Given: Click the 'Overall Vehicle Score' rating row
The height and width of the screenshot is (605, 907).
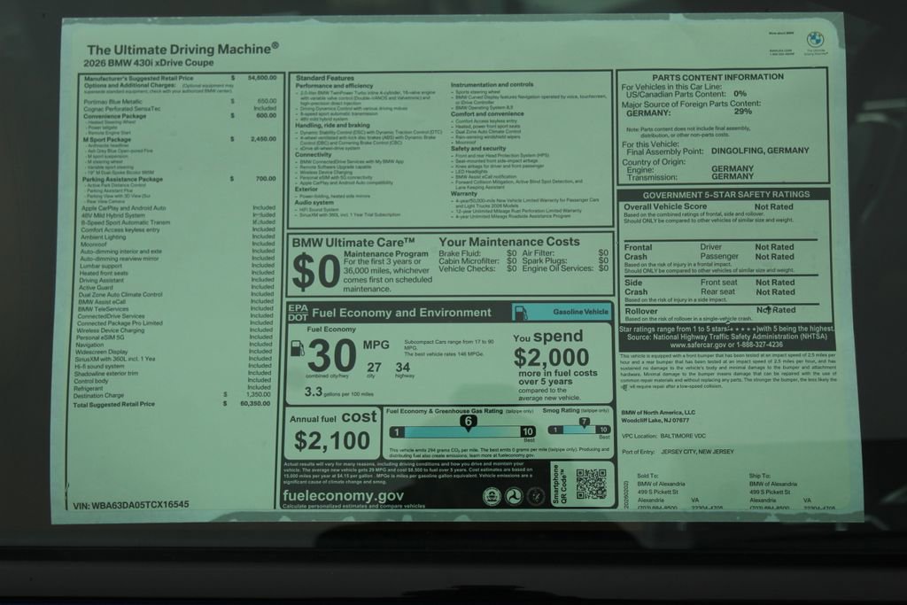Looking at the screenshot, I should 709,206.
